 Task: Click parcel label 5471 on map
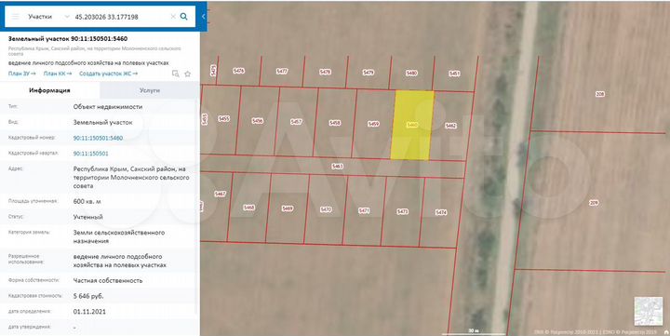pyautogui.click(x=364, y=210)
